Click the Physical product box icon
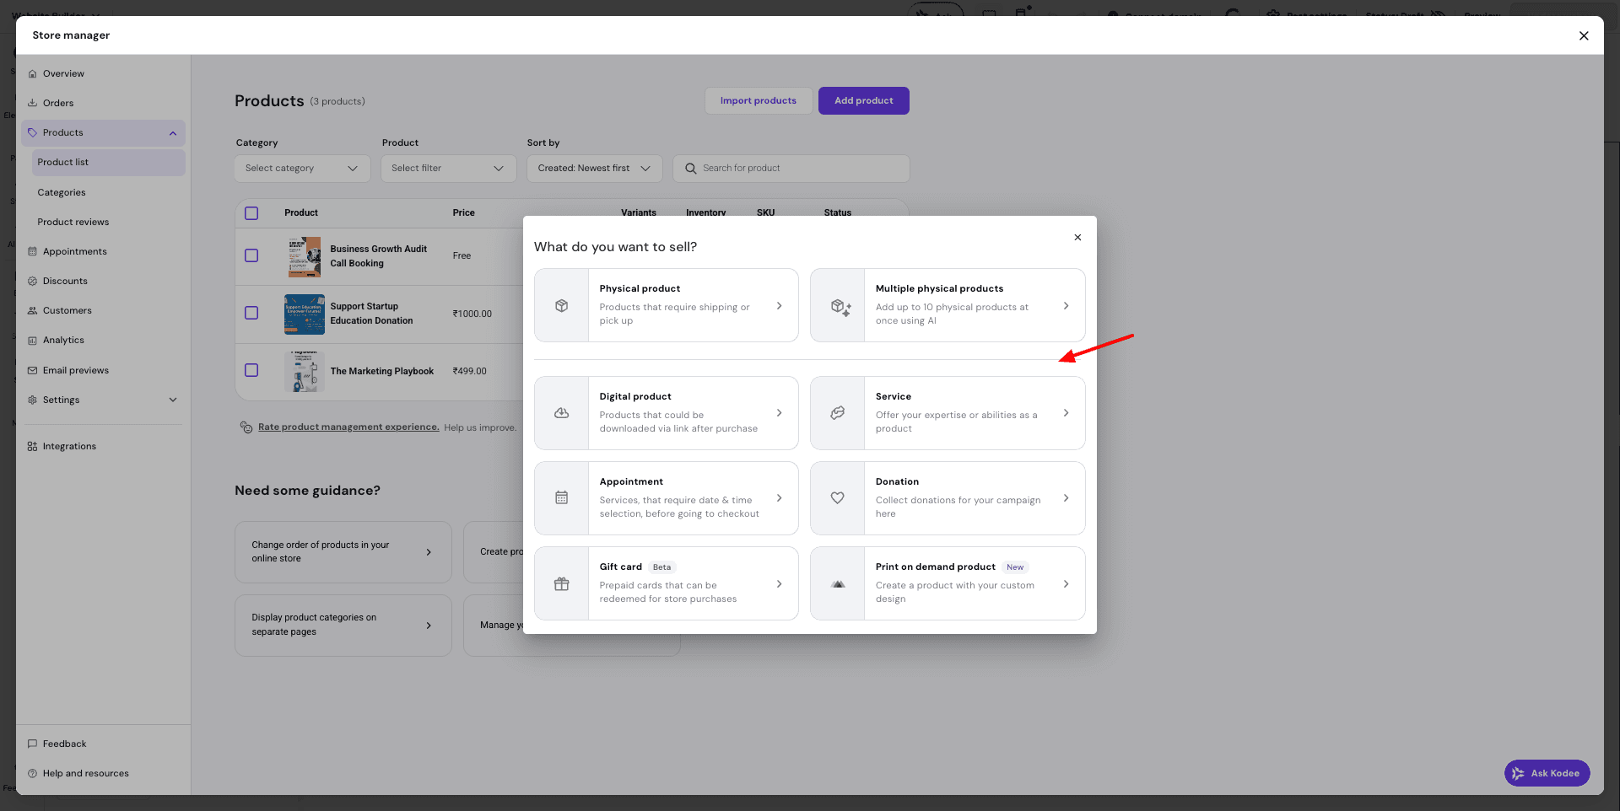 tap(561, 306)
